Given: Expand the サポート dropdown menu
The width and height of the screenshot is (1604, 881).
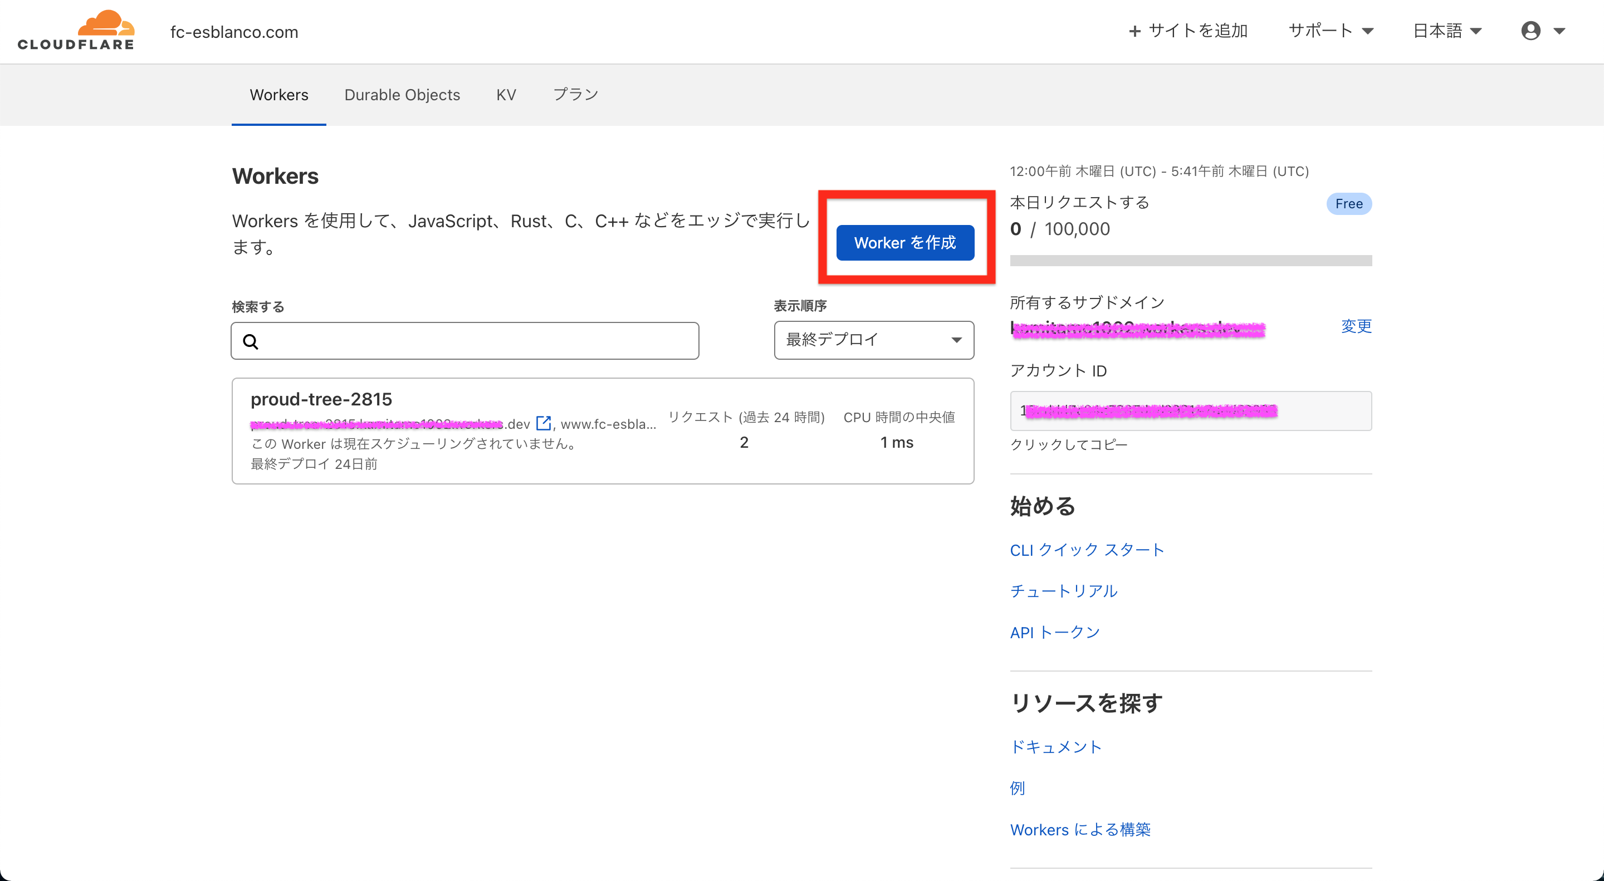Looking at the screenshot, I should coord(1331,31).
